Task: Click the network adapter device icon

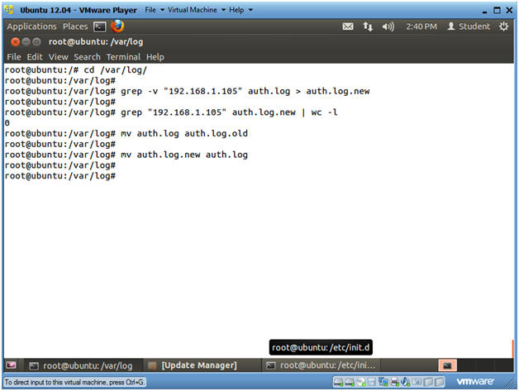Action: point(383,382)
